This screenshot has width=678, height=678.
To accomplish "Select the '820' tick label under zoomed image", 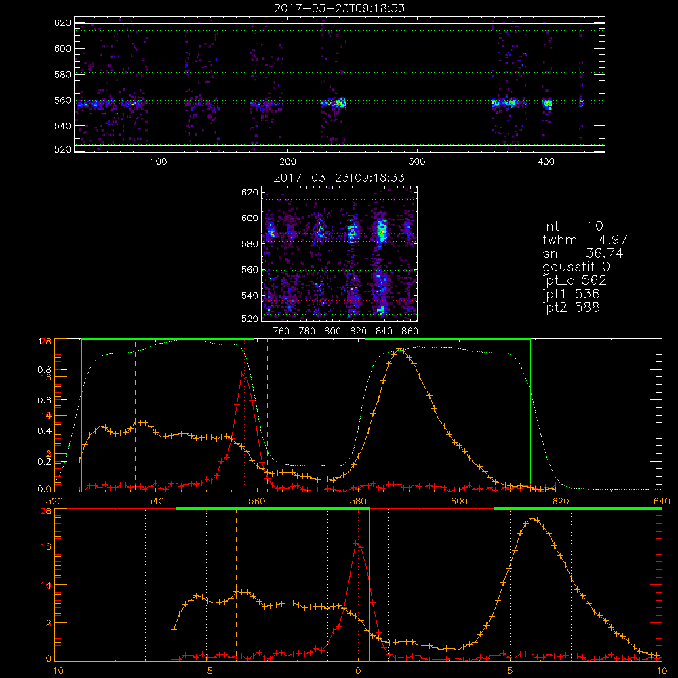I will [359, 332].
